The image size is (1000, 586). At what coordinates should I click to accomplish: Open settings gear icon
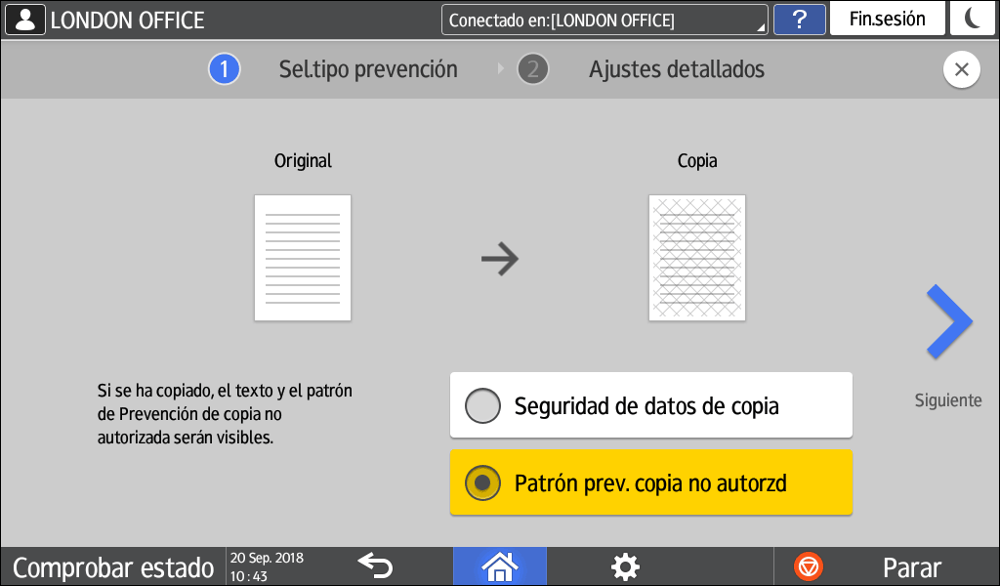(624, 566)
